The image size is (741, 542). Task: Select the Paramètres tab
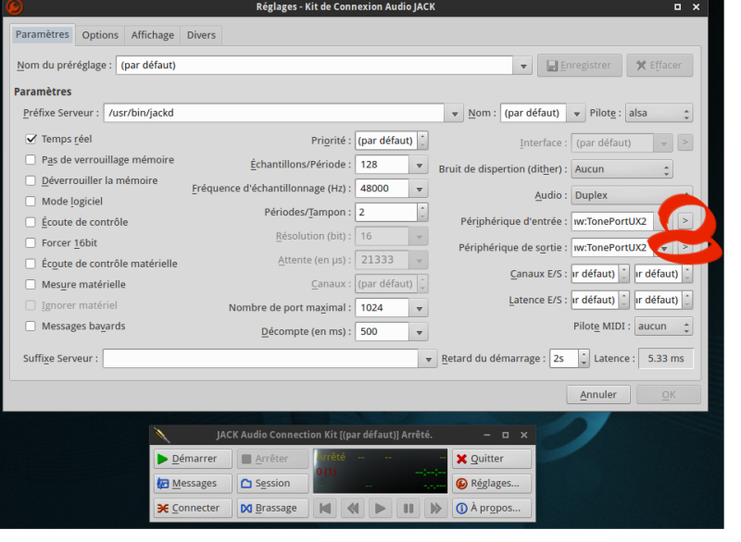(42, 34)
